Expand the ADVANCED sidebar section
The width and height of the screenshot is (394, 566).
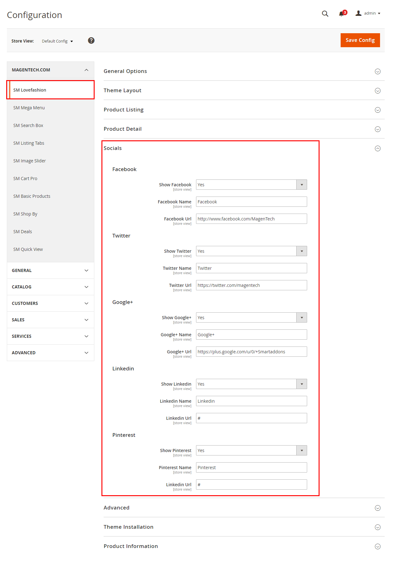51,353
